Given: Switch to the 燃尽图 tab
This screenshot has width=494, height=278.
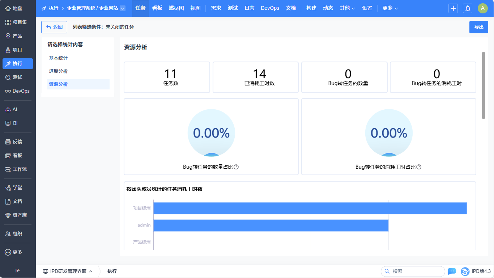Looking at the screenshot, I should pos(176,8).
